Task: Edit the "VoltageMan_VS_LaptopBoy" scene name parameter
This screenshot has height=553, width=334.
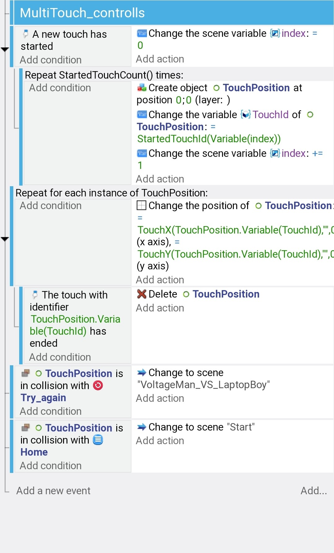Action: click(x=203, y=385)
